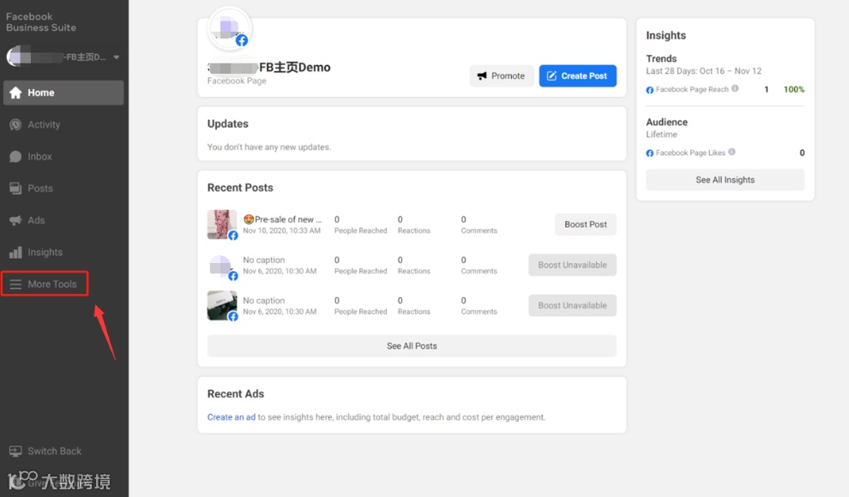
Task: Click See All Posts button
Action: [412, 346]
